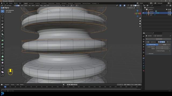Image resolution: width=172 pixels, height=96 pixels.
Task: Open the Render menu
Action: click(x=11, y=3)
